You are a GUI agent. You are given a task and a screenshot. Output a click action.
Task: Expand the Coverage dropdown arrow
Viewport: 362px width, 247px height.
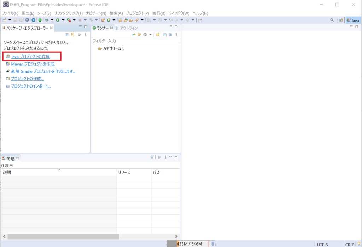(x=74, y=20)
